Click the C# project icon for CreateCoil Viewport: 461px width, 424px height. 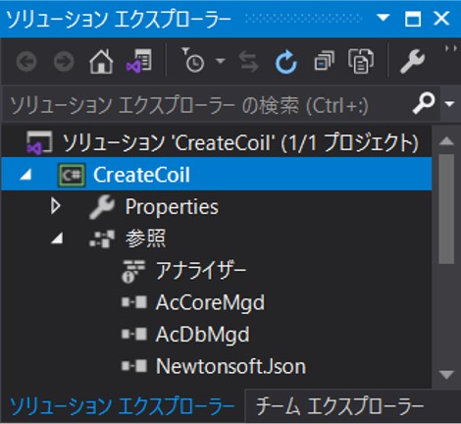click(x=72, y=175)
